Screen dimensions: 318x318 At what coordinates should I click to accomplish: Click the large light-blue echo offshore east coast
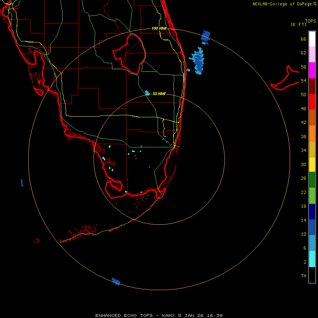coord(197,61)
